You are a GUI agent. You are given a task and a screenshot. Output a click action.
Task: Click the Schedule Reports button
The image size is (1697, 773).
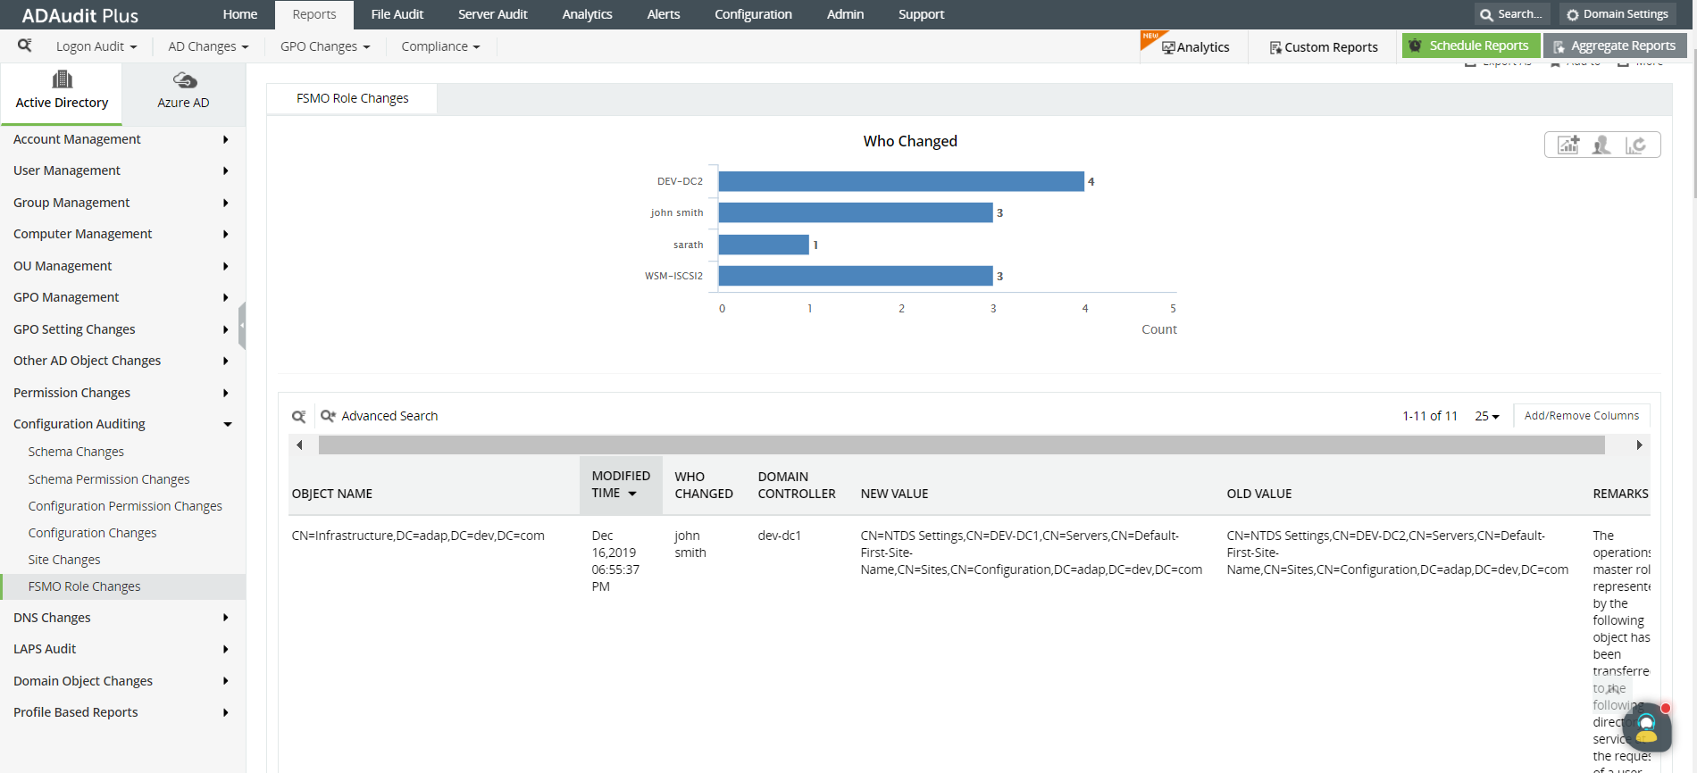click(x=1470, y=46)
